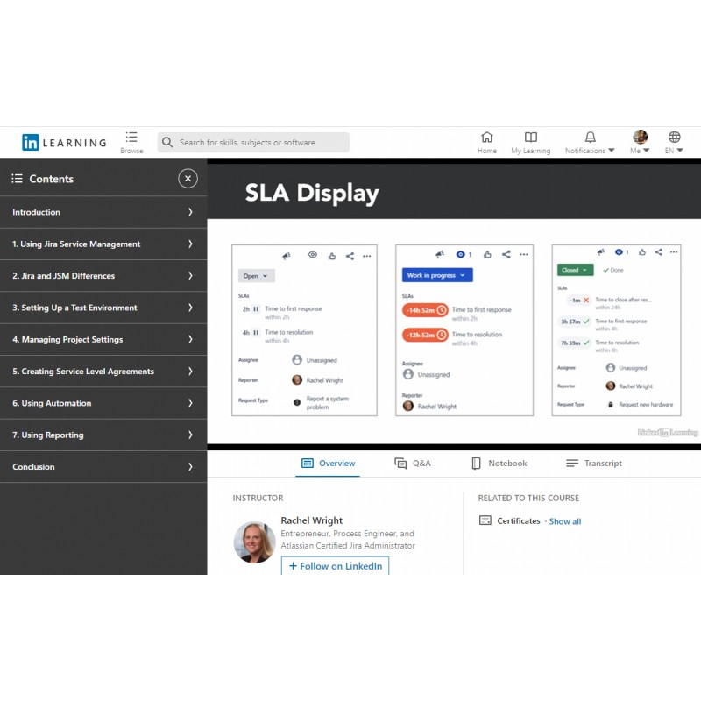The height and width of the screenshot is (701, 701).
Task: Click the search magnifier icon
Action: pyautogui.click(x=167, y=142)
